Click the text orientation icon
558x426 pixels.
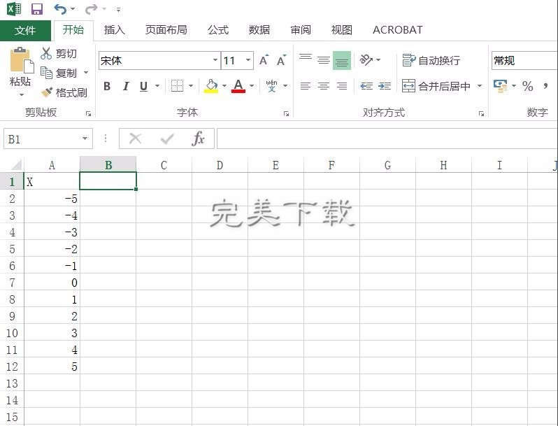pos(366,59)
